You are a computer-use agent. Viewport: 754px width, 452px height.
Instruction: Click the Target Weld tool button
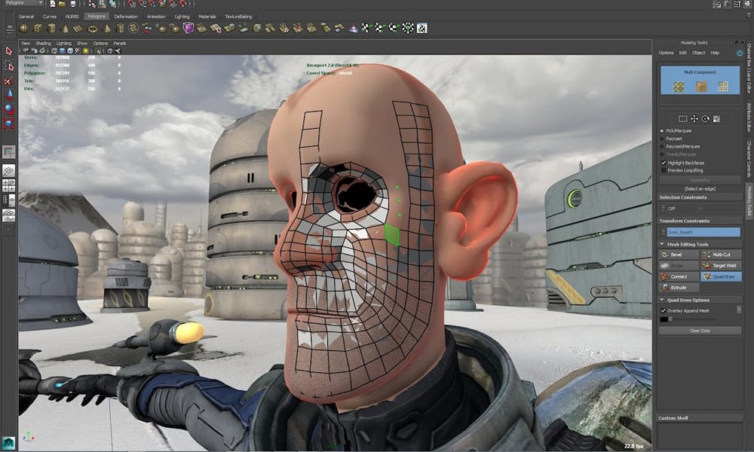(721, 266)
